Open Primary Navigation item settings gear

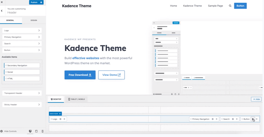click(x=212, y=119)
